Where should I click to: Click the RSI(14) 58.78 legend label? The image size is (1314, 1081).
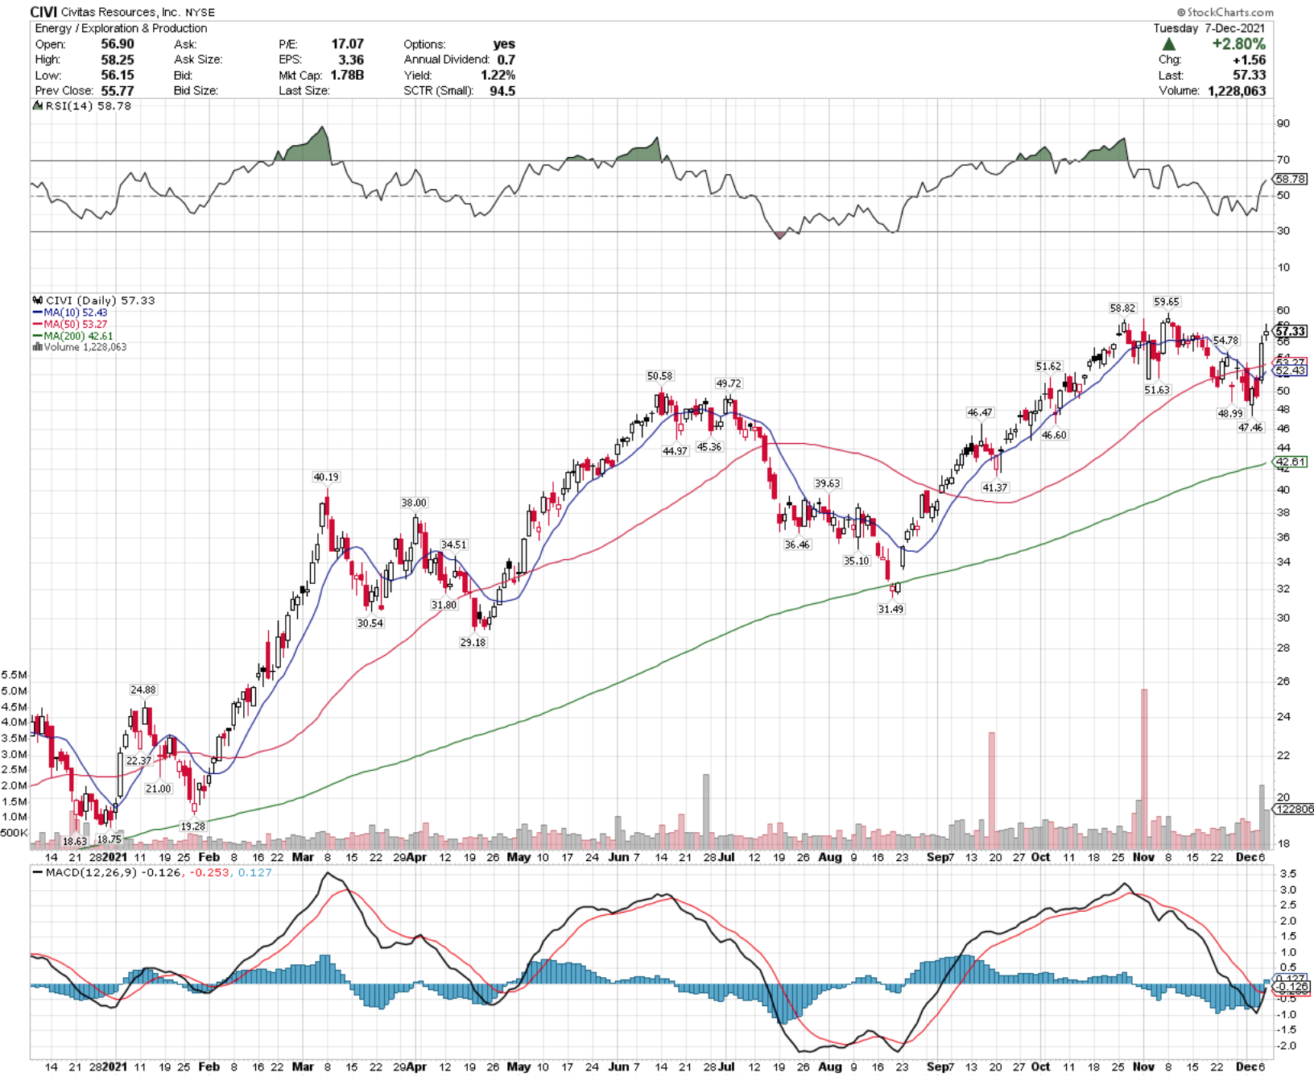[x=89, y=106]
